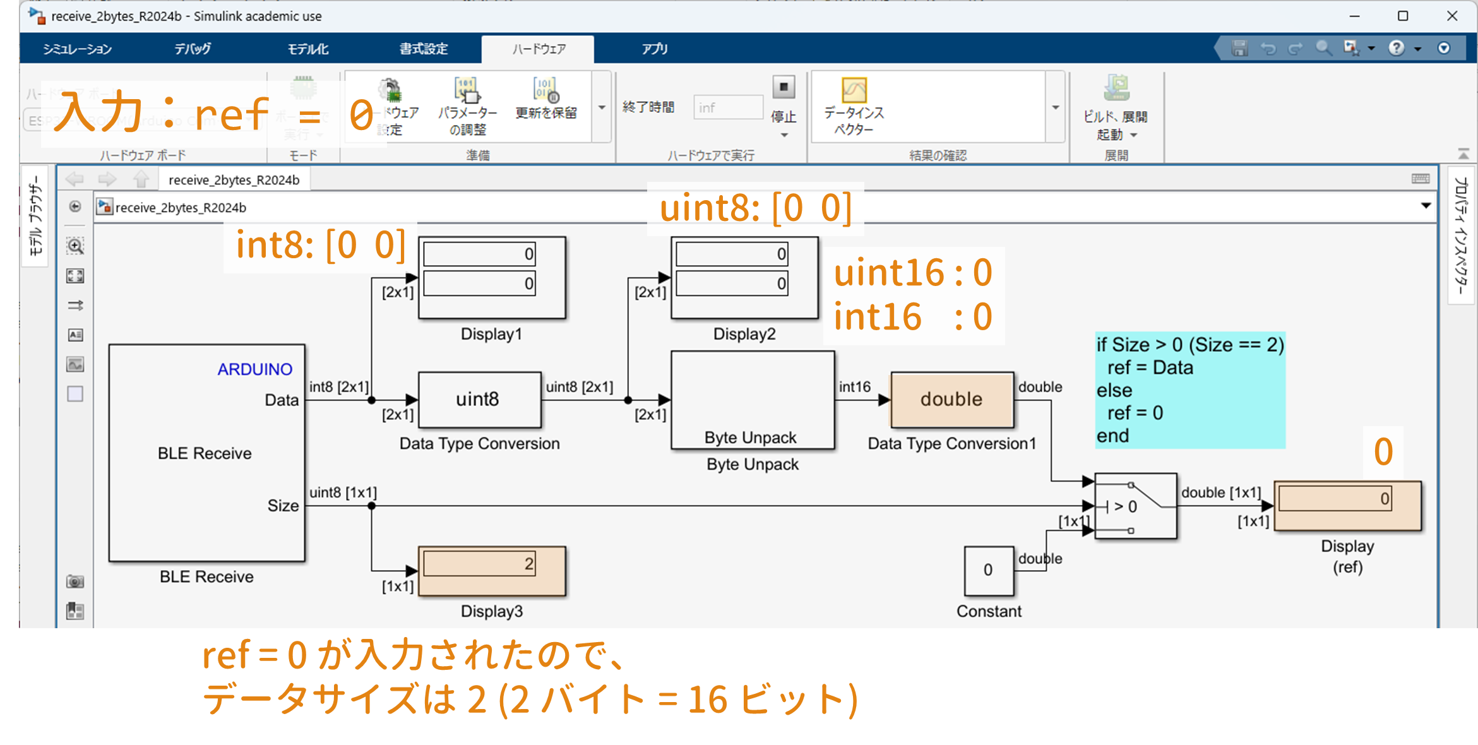Select the Byte Unpack block
This screenshot has width=1478, height=745.
752,400
